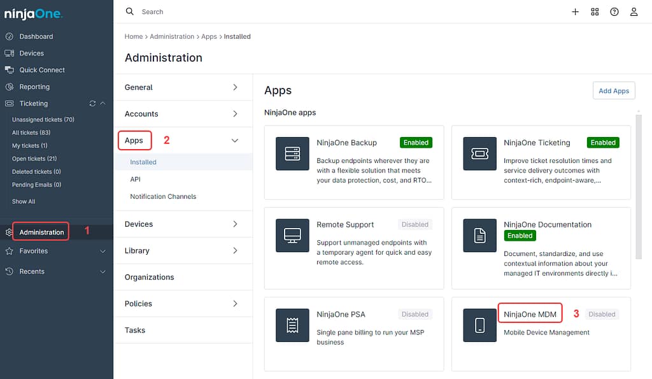Click the Add Apps button
The image size is (652, 379).
[613, 90]
